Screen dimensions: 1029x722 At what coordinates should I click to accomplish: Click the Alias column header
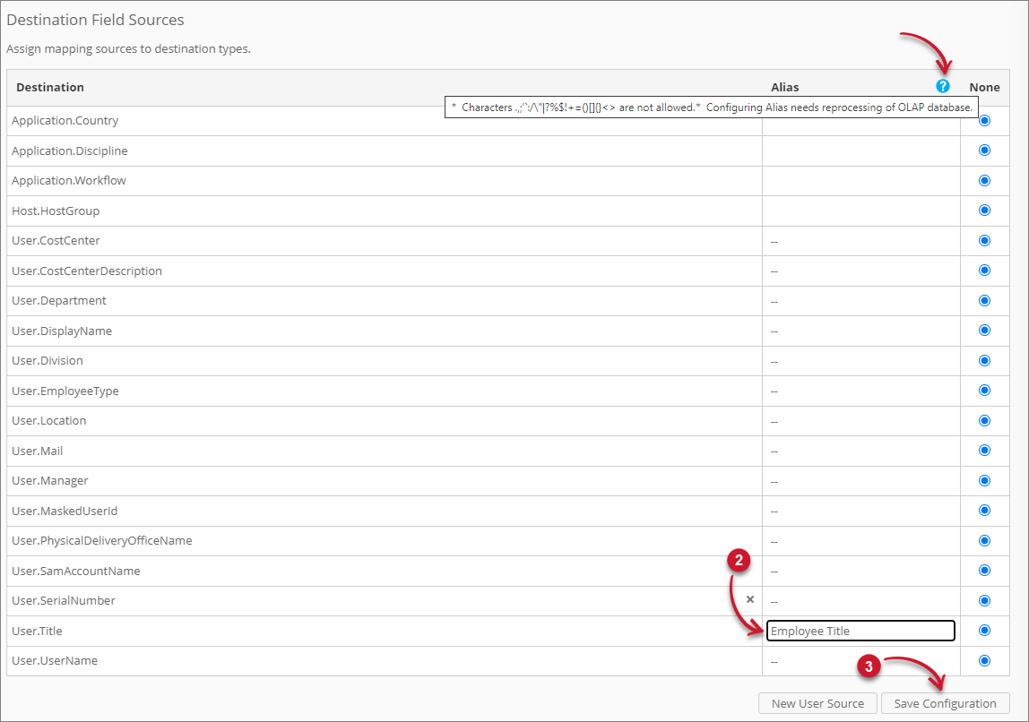coord(784,87)
